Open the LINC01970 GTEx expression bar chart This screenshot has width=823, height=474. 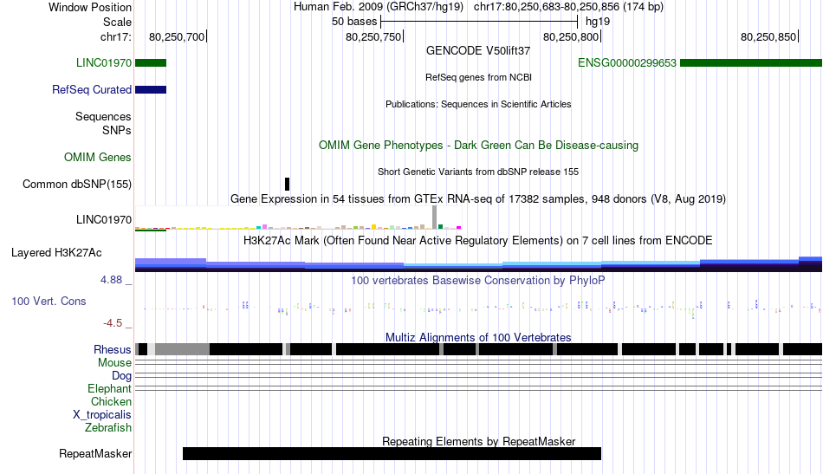tap(298, 218)
